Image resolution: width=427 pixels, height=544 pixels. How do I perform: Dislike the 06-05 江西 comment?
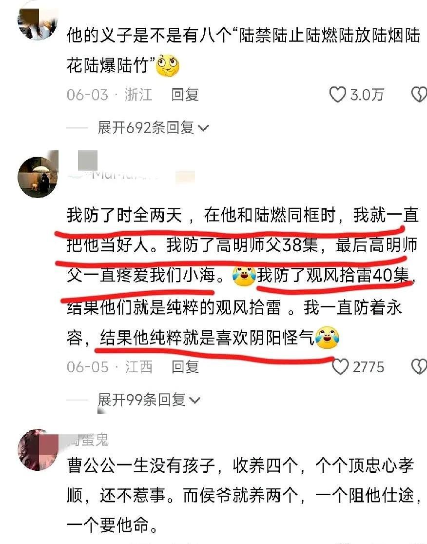[x=419, y=366]
